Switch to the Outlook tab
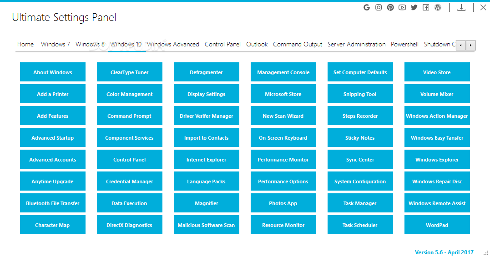The image size is (490, 257). [x=257, y=44]
